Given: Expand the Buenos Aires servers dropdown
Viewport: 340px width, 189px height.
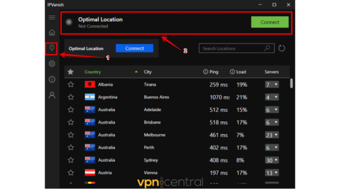Looking at the screenshot, I should click(x=272, y=97).
